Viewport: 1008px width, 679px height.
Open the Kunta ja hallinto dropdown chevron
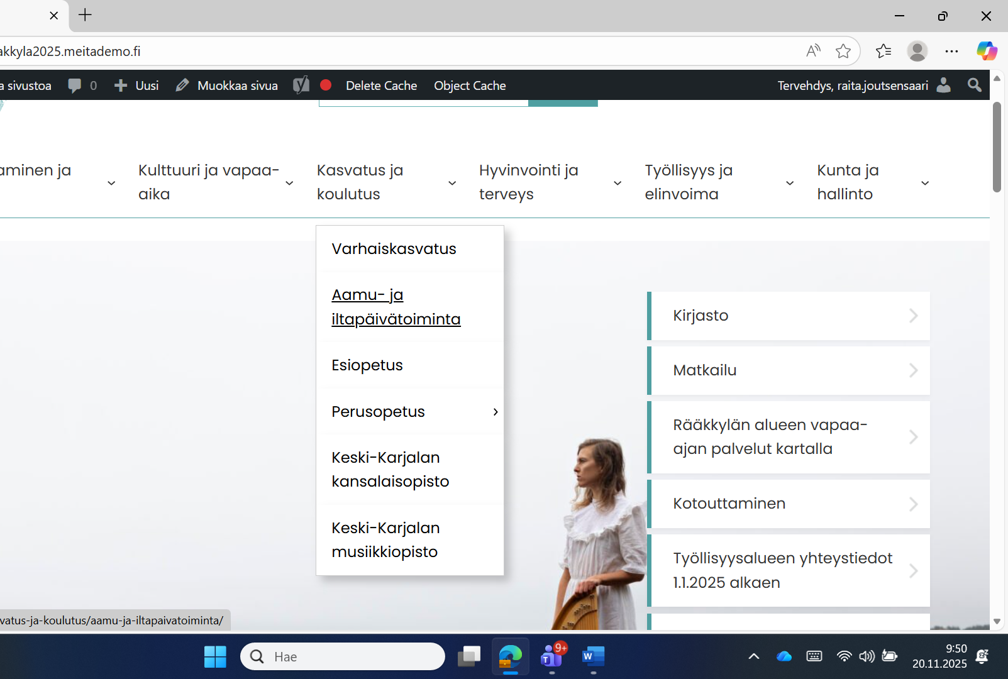coord(924,182)
